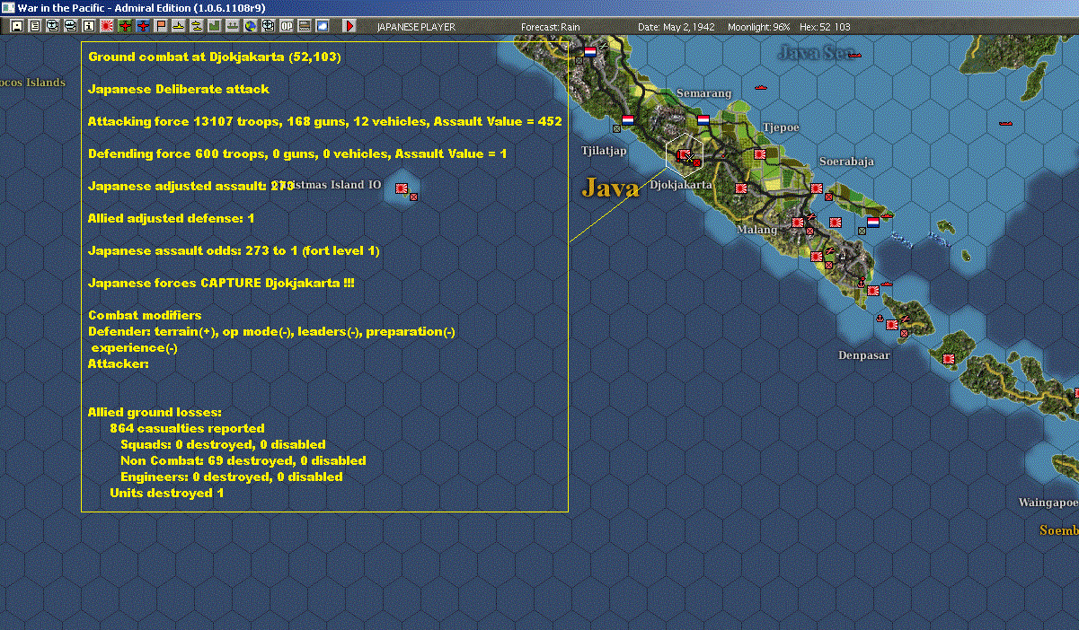The height and width of the screenshot is (630, 1079).
Task: Click the 'i' information toolbar icon
Action: click(x=88, y=26)
